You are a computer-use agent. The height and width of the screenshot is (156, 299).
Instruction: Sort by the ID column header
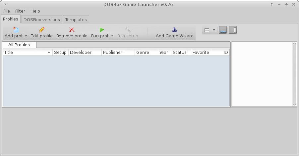point(220,53)
